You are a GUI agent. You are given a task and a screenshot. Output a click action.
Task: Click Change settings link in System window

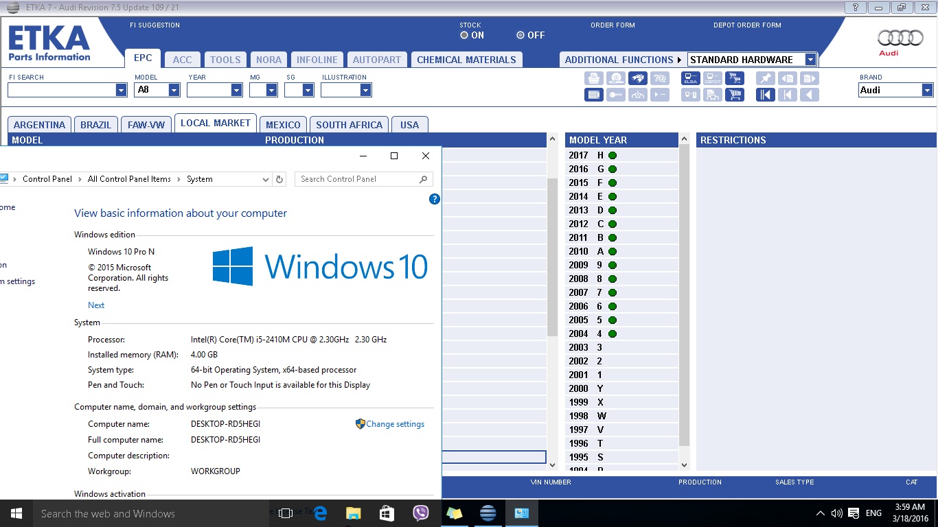pyautogui.click(x=396, y=424)
